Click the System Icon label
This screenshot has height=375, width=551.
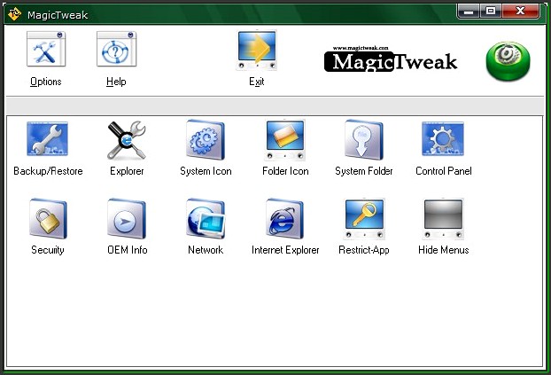click(206, 171)
